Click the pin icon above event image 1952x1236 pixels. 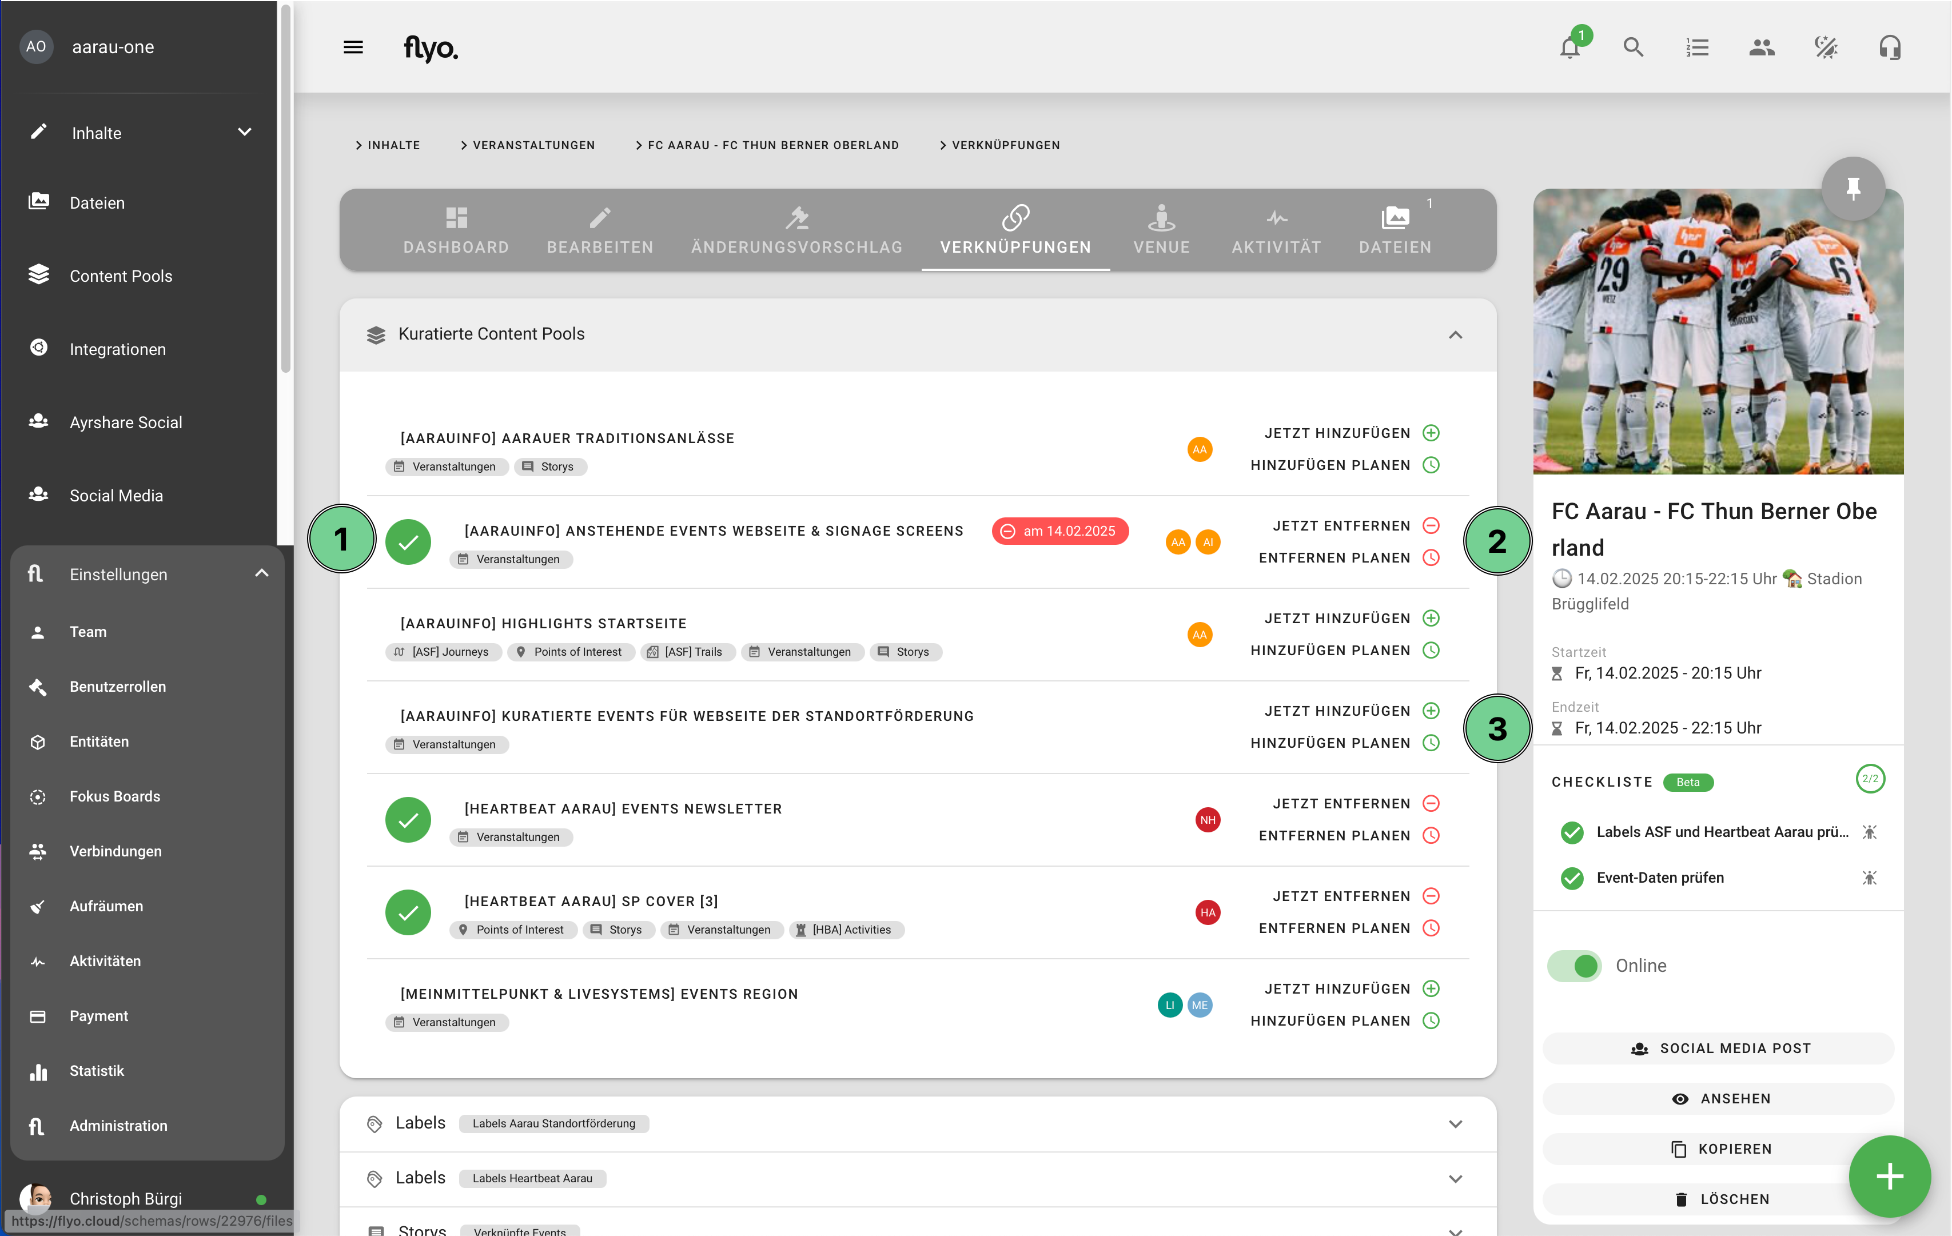(x=1853, y=189)
